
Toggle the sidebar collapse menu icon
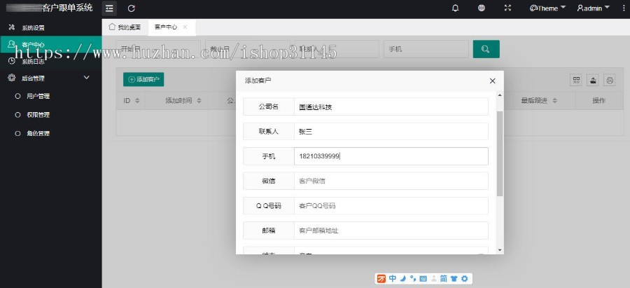(109, 8)
